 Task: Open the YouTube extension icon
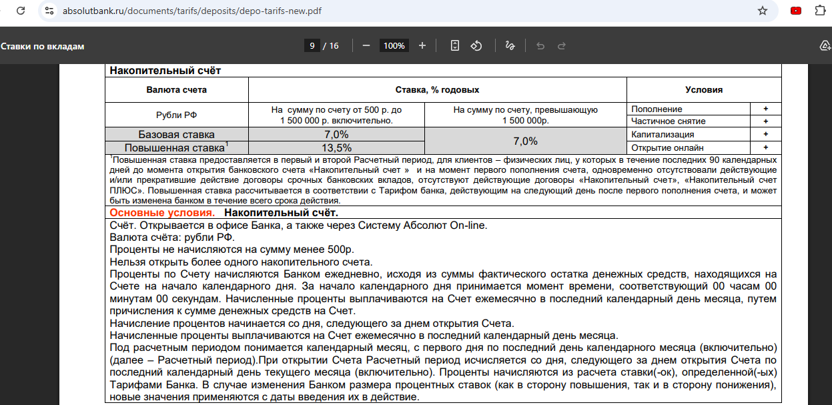[x=795, y=11]
